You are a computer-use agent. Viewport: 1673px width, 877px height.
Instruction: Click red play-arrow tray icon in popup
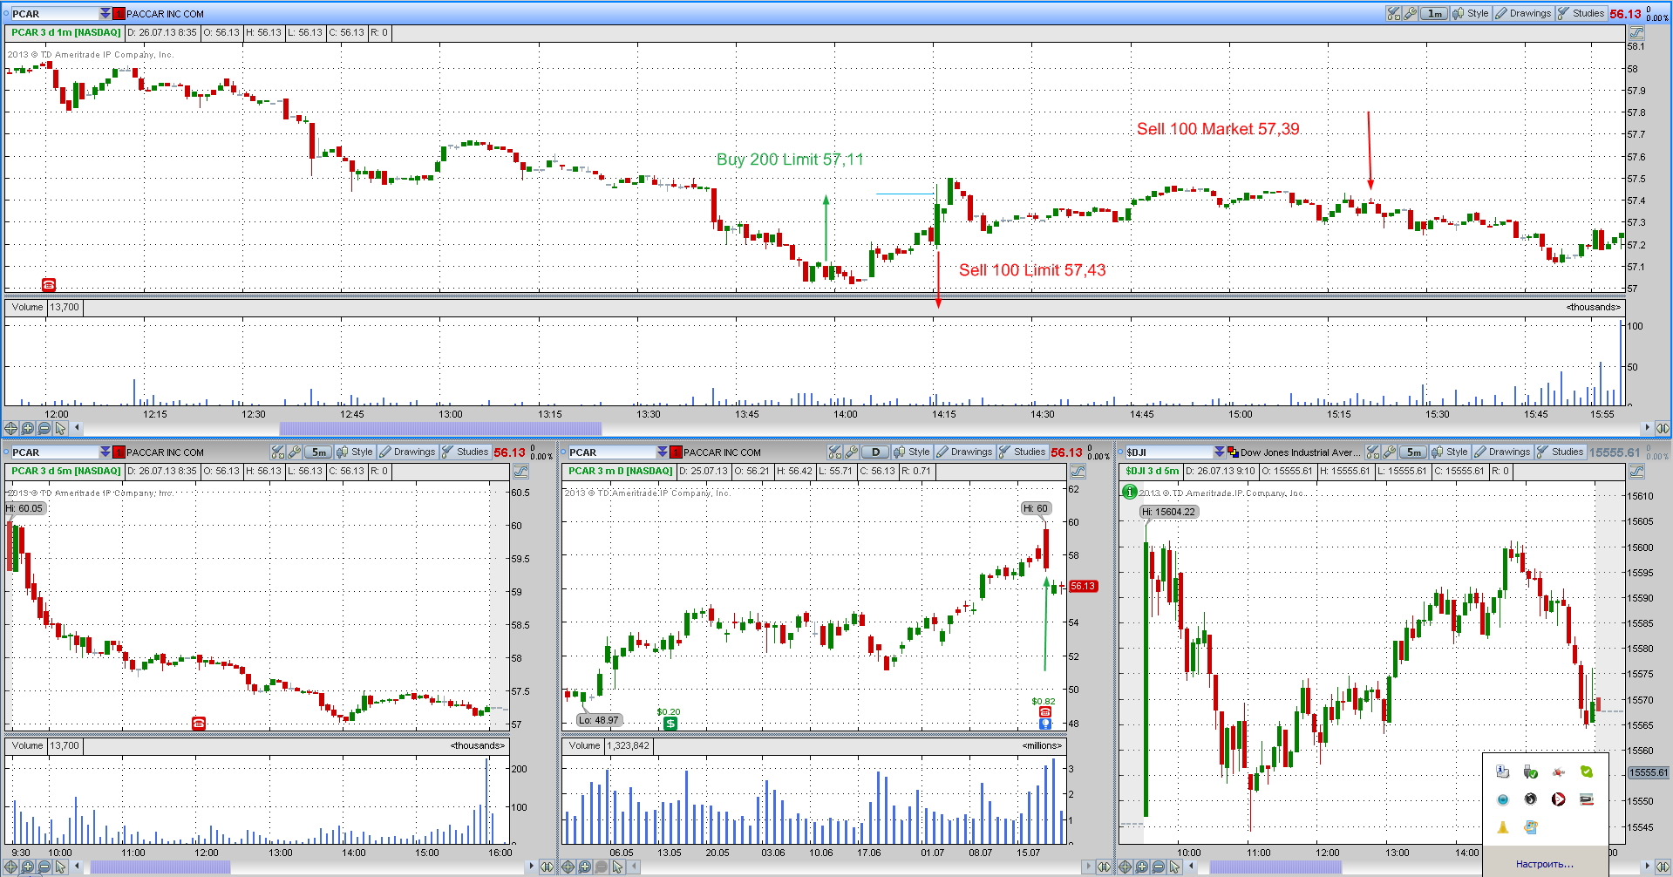[1559, 799]
